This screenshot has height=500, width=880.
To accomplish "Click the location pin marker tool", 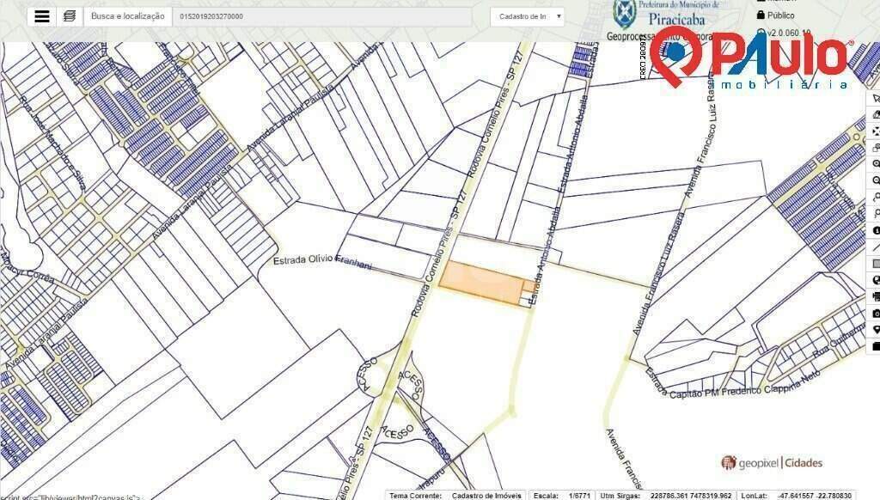I will point(875,330).
